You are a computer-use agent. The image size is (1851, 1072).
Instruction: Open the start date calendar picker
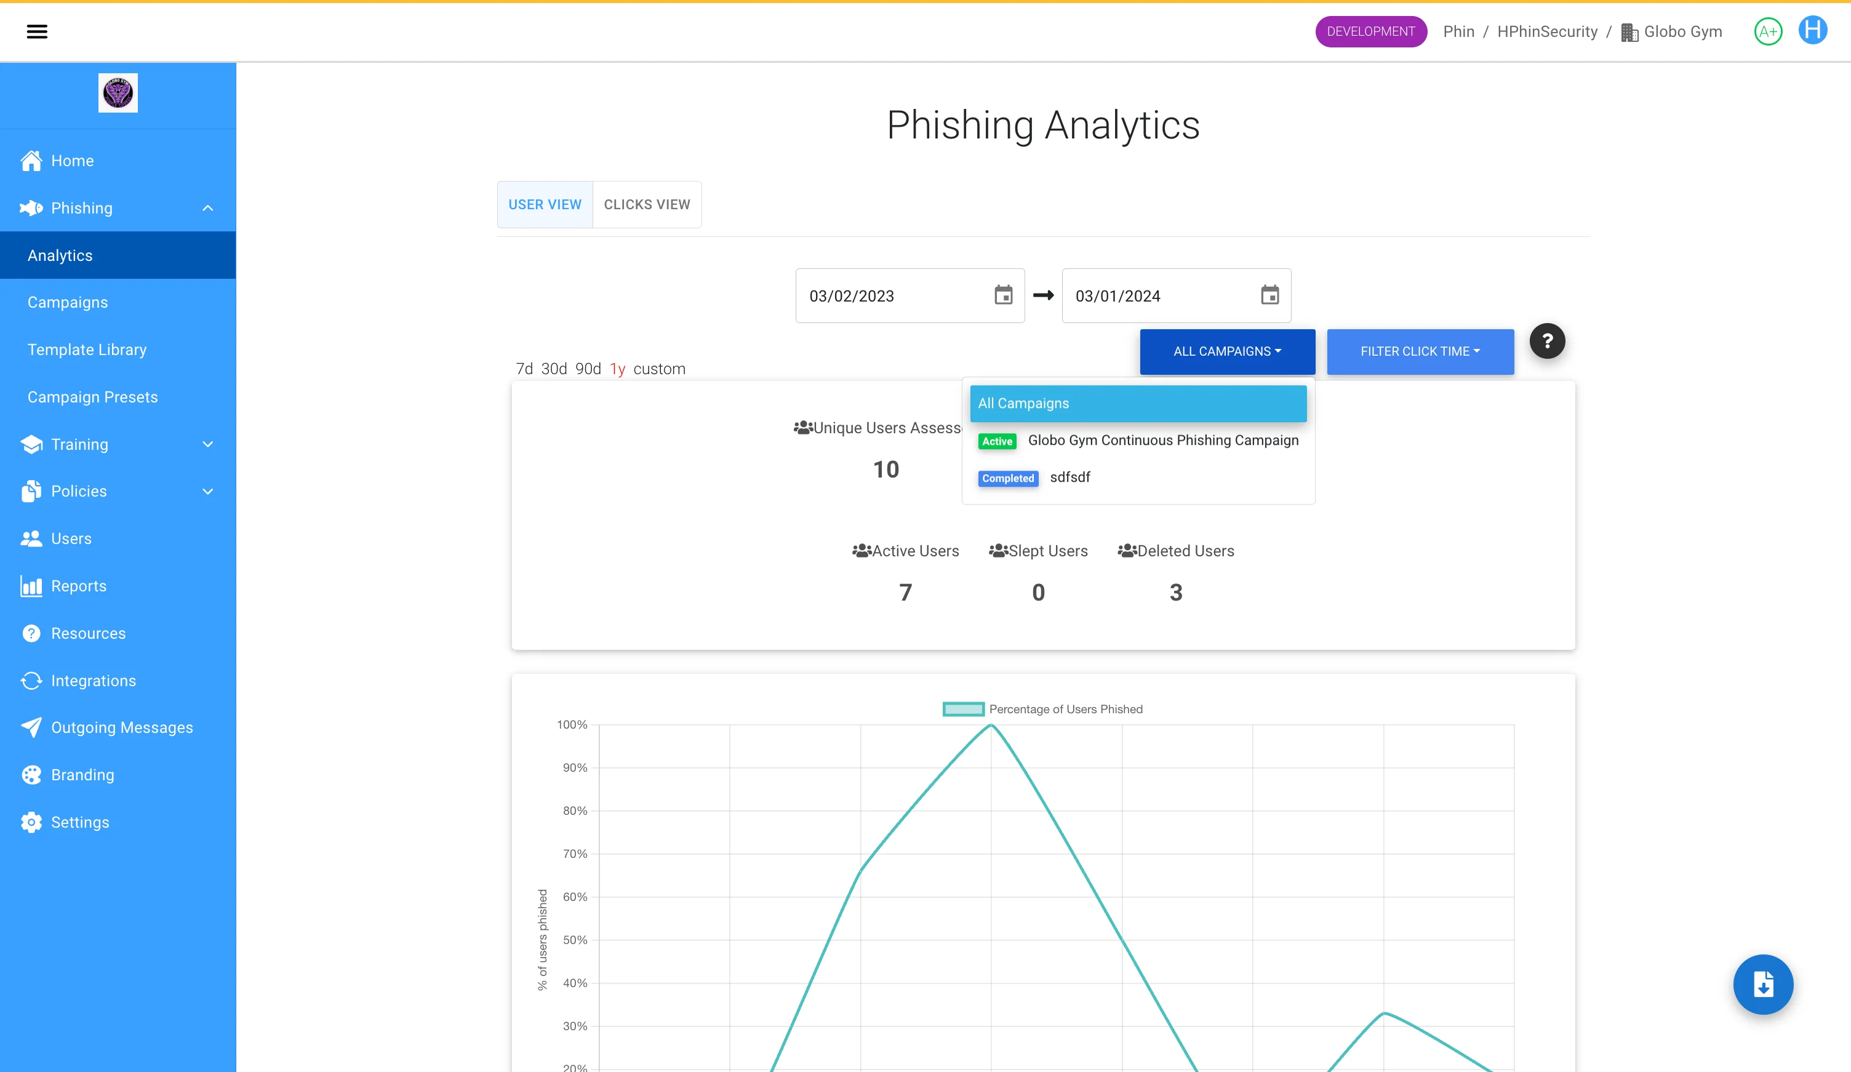pos(1004,295)
